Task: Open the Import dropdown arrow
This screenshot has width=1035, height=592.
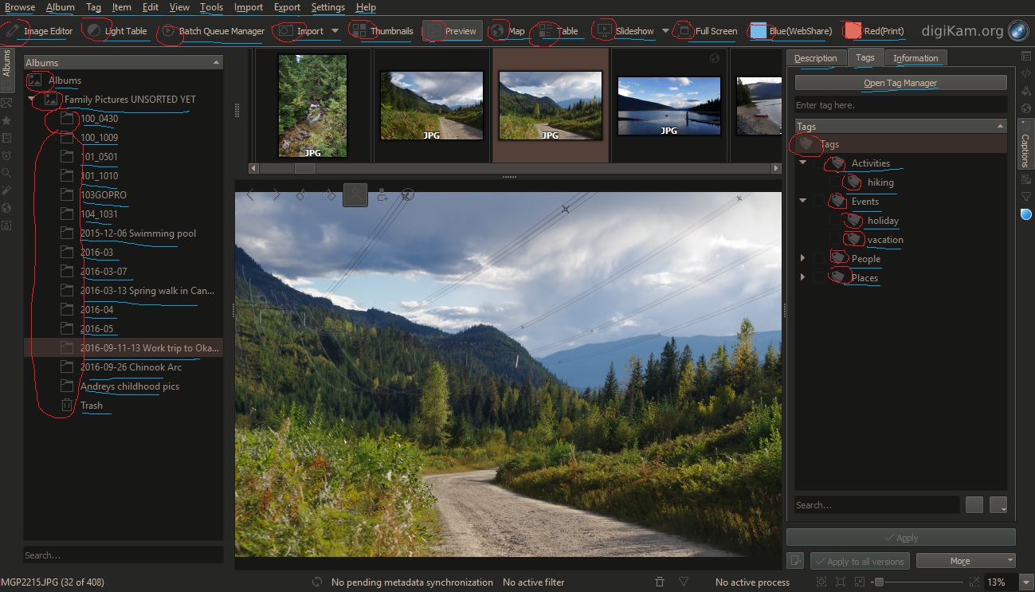Action: point(335,31)
